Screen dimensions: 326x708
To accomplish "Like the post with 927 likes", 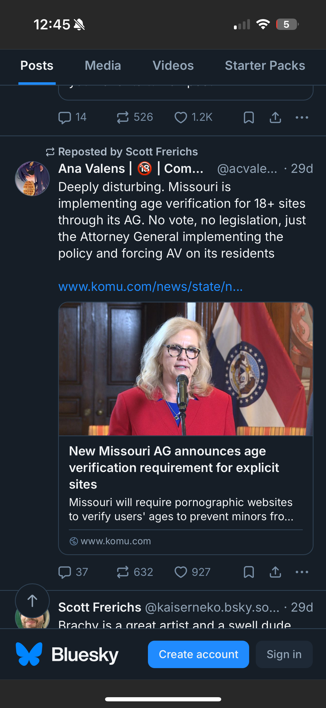I will tap(192, 572).
